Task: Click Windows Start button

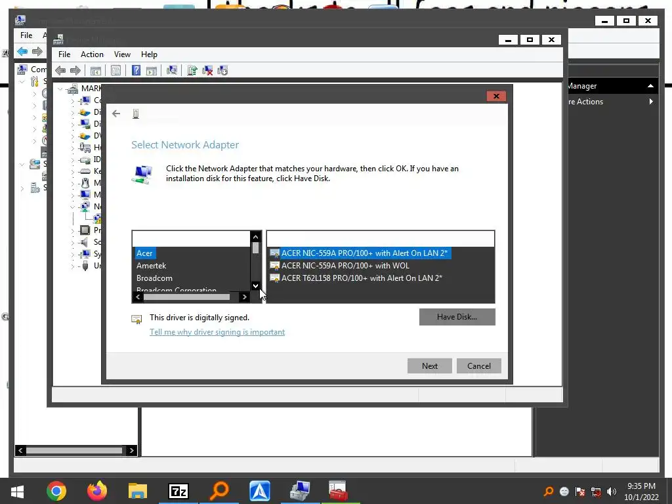Action: pos(17,491)
